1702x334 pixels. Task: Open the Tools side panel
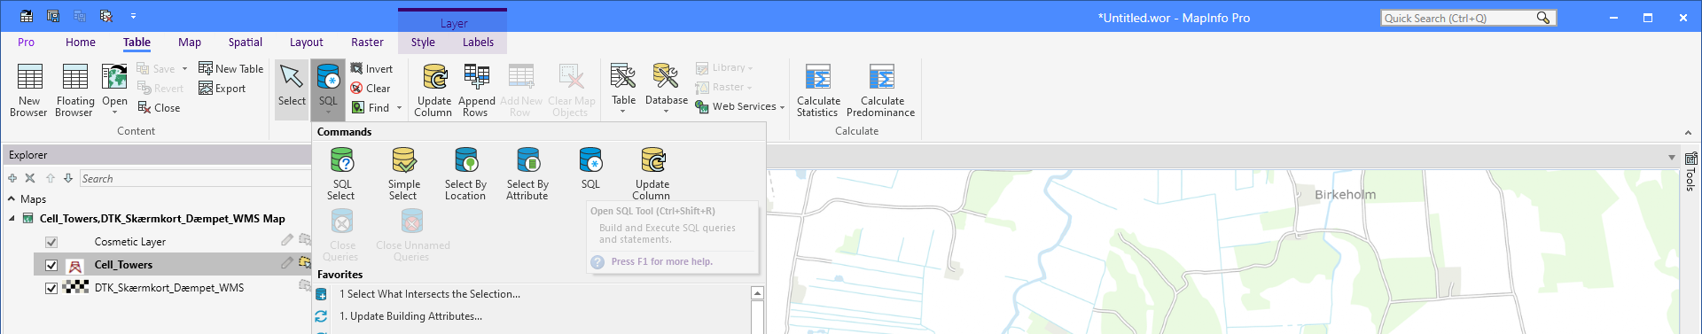1690,172
